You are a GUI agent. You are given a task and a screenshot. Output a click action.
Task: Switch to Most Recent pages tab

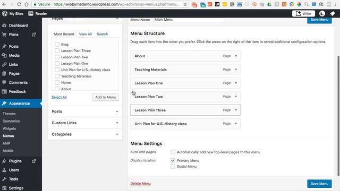64,34
